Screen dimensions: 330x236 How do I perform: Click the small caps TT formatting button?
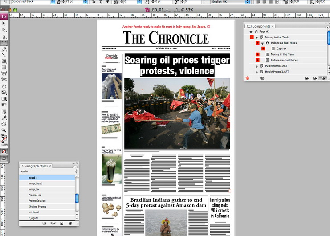point(94,2)
